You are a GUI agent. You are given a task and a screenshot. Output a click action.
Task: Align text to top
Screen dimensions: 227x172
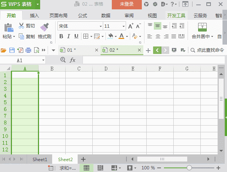[150, 26]
